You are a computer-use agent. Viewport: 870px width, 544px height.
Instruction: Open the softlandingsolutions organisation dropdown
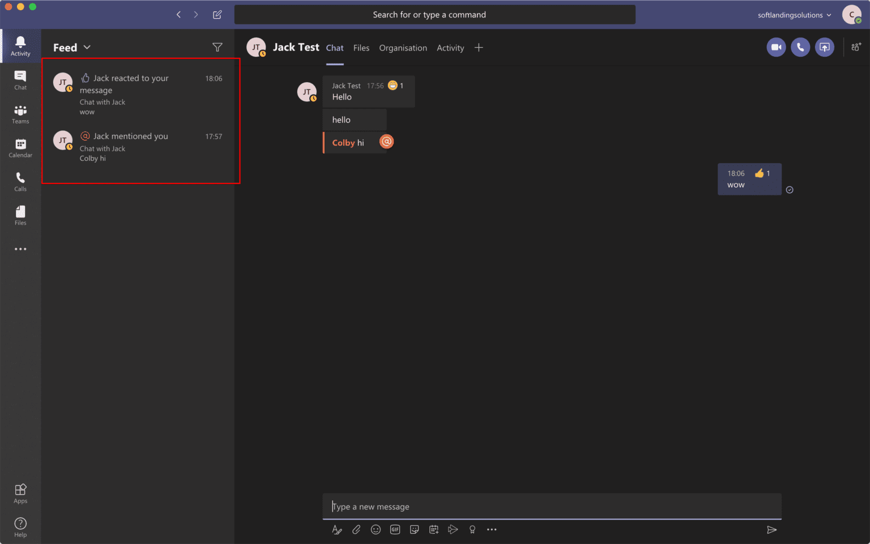[794, 15]
